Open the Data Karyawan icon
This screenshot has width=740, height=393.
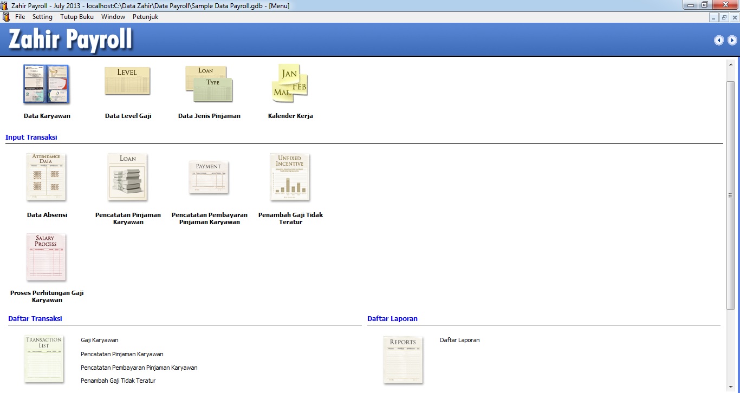tap(46, 84)
